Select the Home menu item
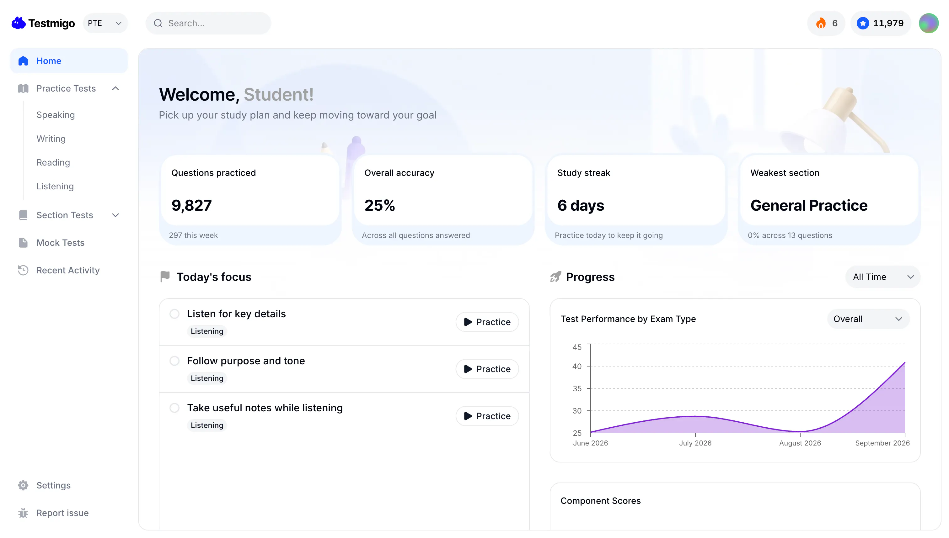Viewport: 949px width, 538px height. [69, 61]
